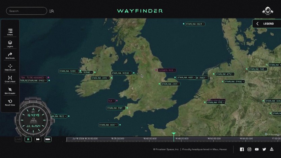Image resolution: width=281 pixels, height=158 pixels.
Task: Click the WAYFINDER title logo
Action: tap(140, 11)
